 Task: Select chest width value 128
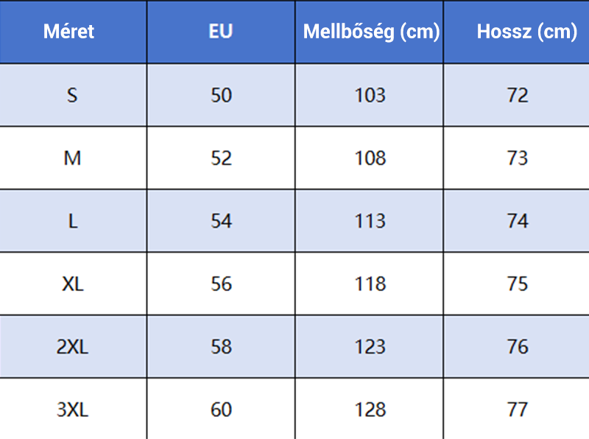[370, 410]
